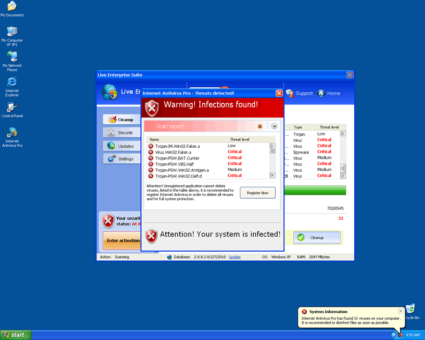
Task: Open My Documents desktop icon
Action: tap(12, 7)
